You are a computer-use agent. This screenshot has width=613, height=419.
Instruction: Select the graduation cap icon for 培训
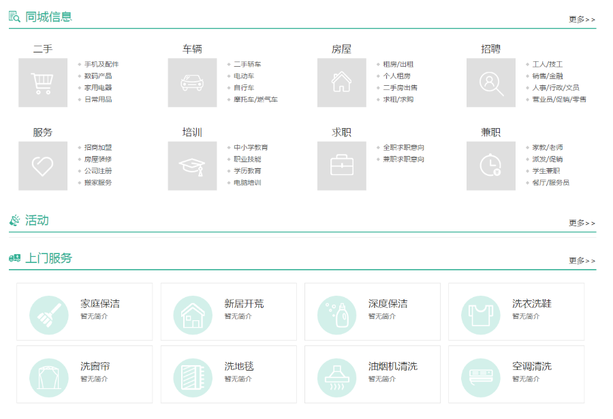coord(192,166)
